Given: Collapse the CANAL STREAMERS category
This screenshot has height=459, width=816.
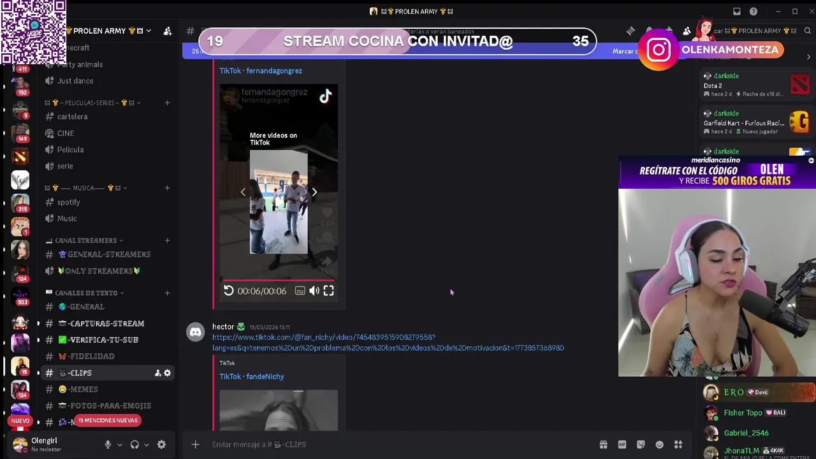Looking at the screenshot, I should (85, 240).
